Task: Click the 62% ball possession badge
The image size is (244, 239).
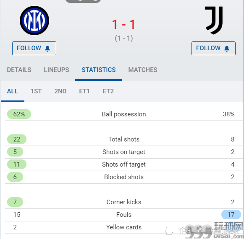Action: point(19,114)
